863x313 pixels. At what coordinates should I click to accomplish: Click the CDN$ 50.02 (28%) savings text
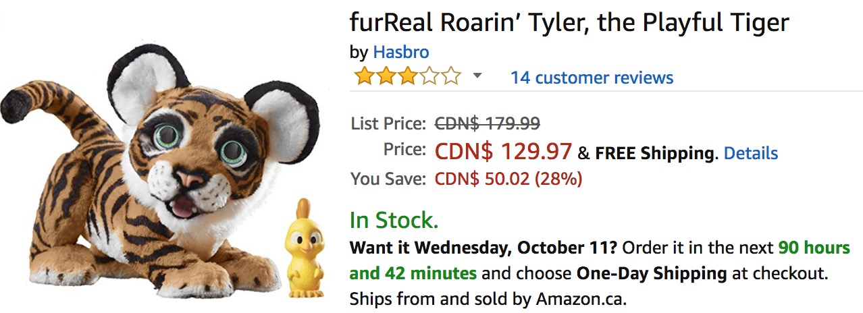(508, 179)
